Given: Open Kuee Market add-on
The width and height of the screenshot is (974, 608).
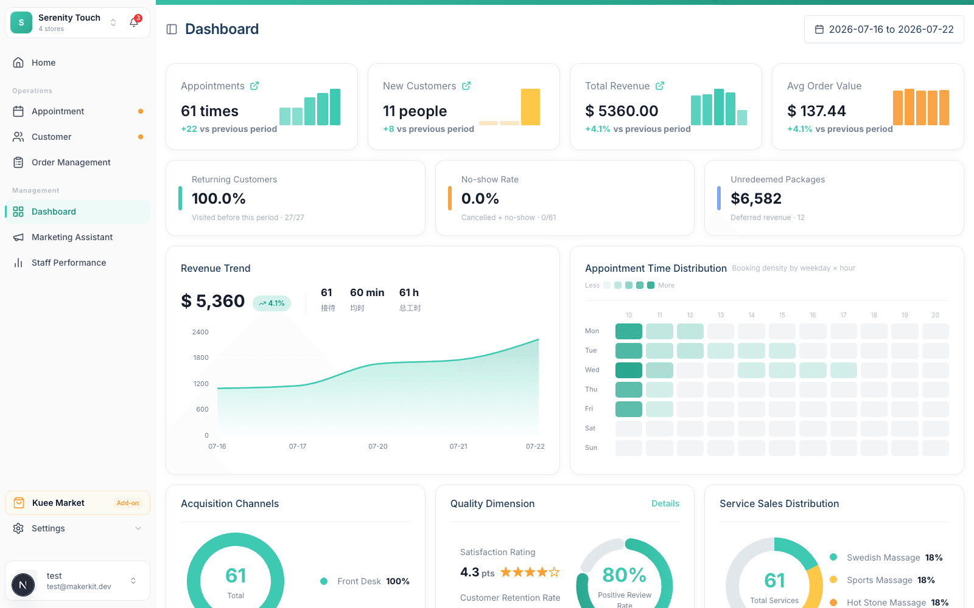Looking at the screenshot, I should (x=77, y=503).
